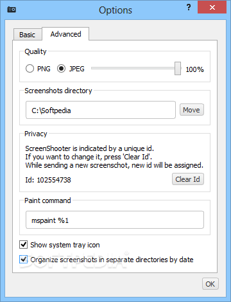Screen dimensions: 231x302
Task: Close the Options dialog with the red X
Action: point(212,7)
